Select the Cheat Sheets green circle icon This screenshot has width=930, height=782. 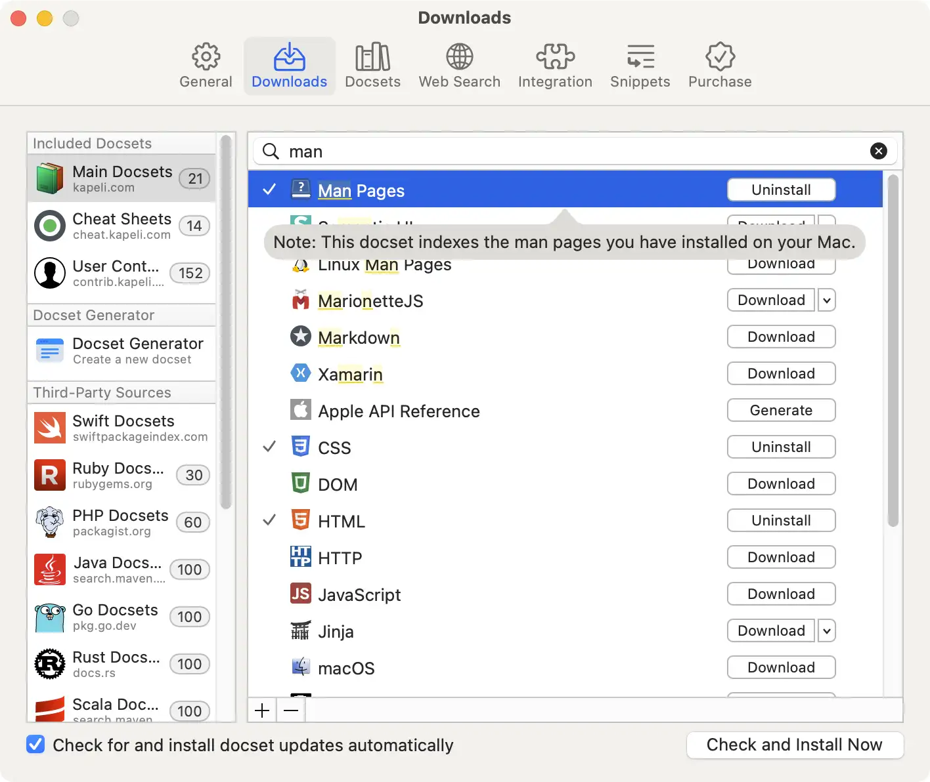tap(50, 226)
